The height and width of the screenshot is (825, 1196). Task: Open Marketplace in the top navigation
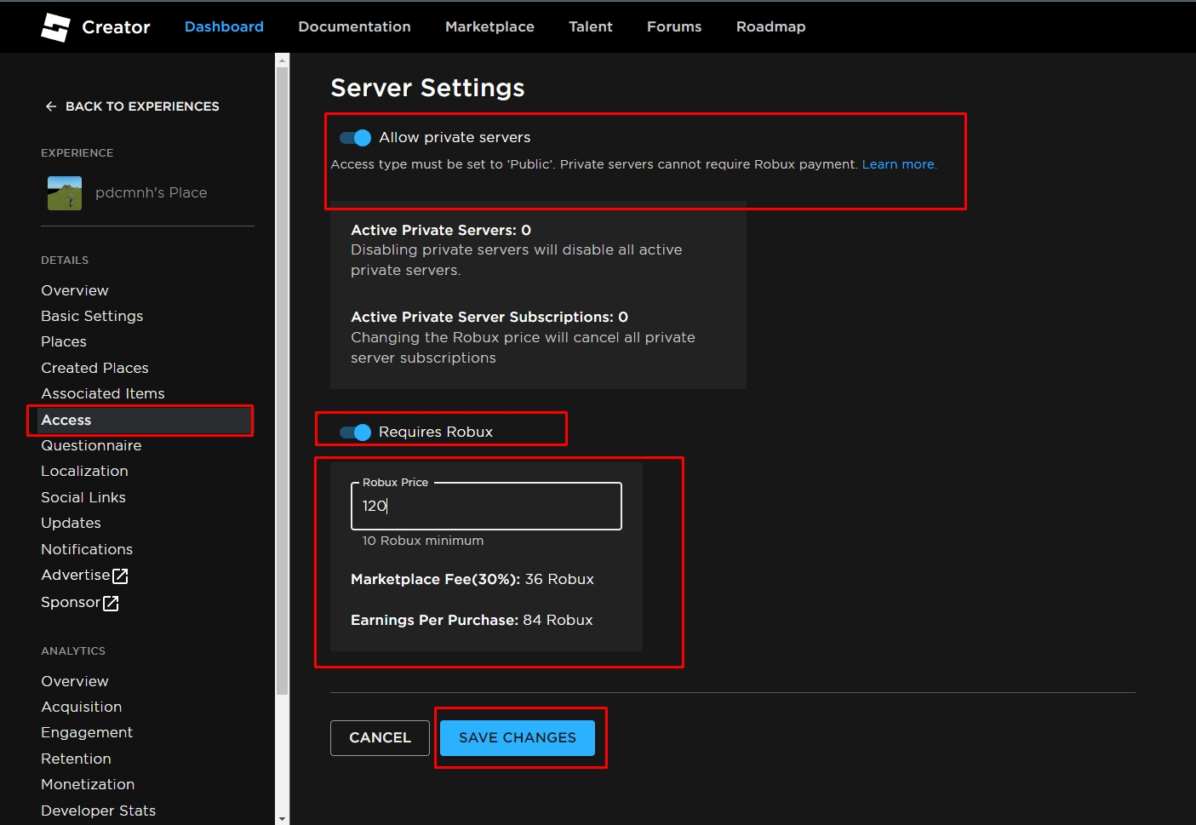489,27
